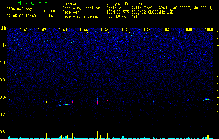Click the HROFFT title text
Viewport: 219px width, 139px height.
click(x=36, y=3)
